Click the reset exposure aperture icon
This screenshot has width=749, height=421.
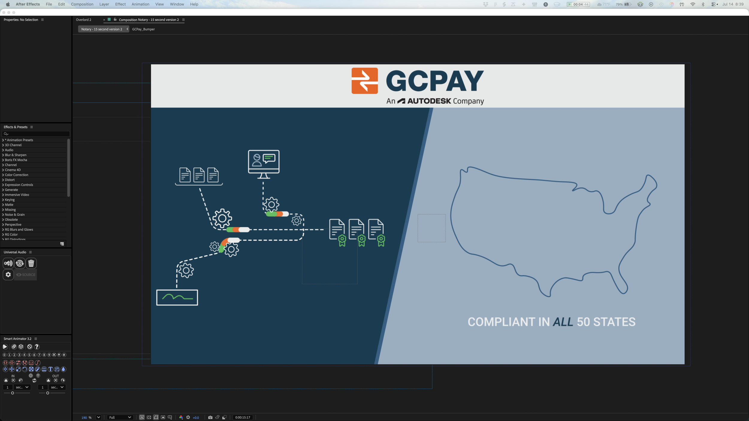click(188, 417)
